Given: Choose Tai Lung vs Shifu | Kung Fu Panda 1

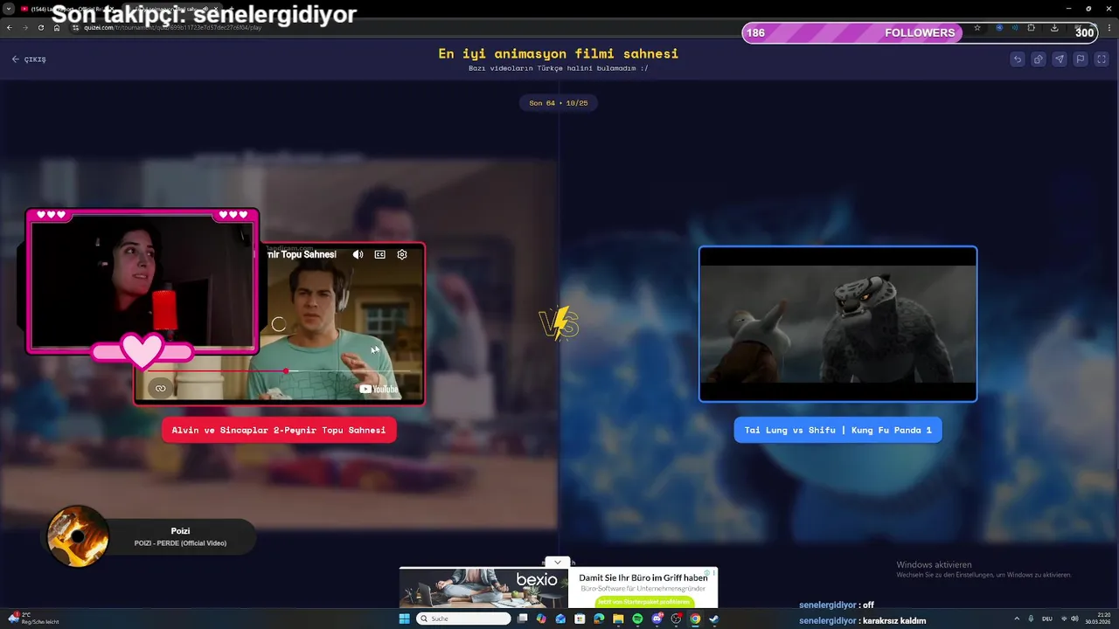Looking at the screenshot, I should pos(838,430).
